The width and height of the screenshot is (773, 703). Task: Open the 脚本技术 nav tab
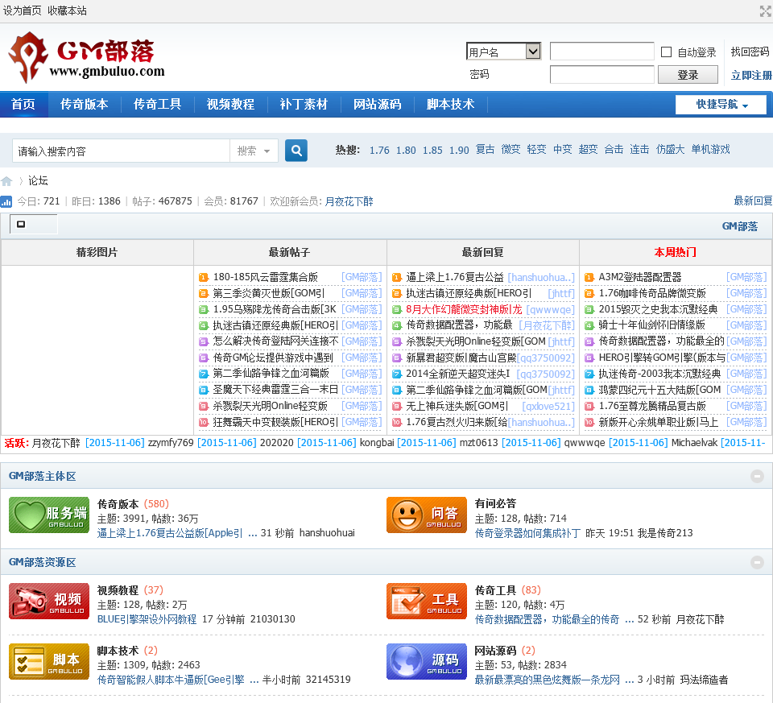451,104
